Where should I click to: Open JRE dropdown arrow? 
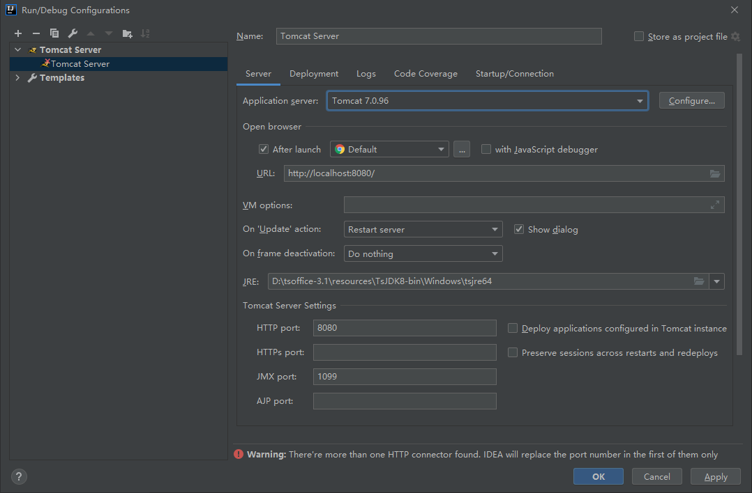[716, 281]
